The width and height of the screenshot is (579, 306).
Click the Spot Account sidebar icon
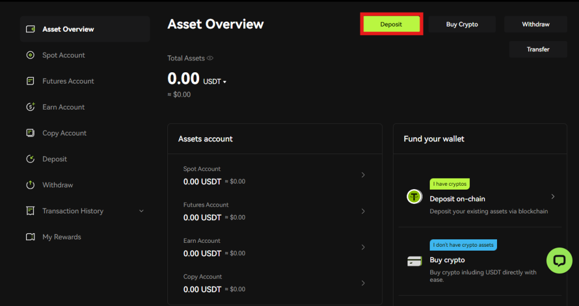point(31,55)
